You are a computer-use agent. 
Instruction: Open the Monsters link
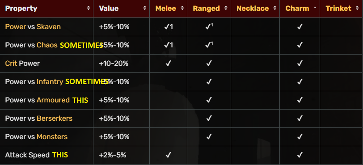click(52, 136)
